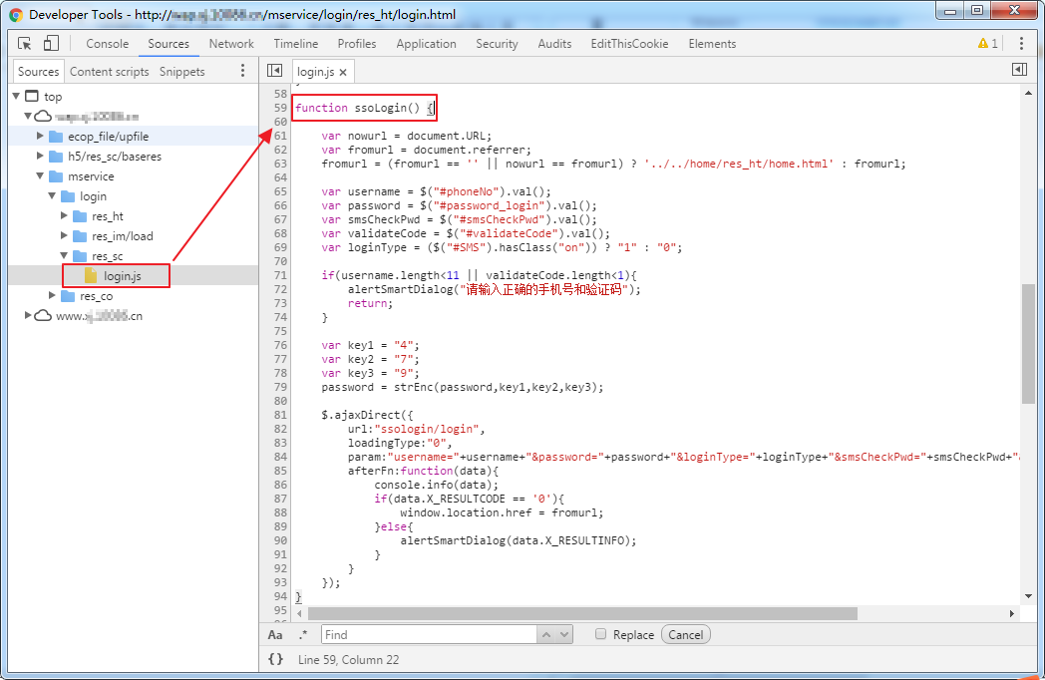1045x680 pixels.
Task: Select the Content scripts navigator tab
Action: 110,72
